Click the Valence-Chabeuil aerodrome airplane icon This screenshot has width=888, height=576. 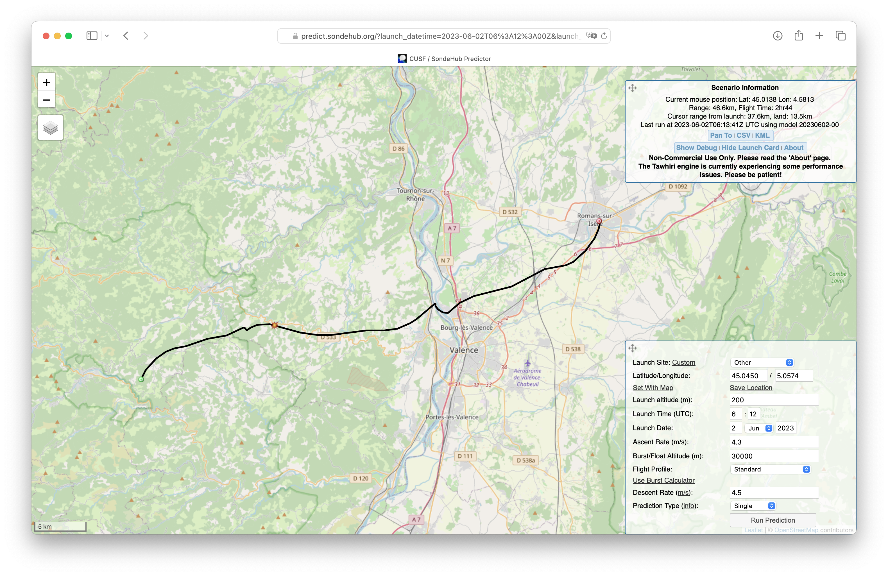point(527,363)
